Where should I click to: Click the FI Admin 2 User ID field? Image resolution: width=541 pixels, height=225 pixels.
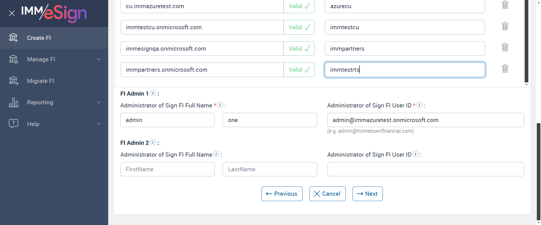(425, 169)
